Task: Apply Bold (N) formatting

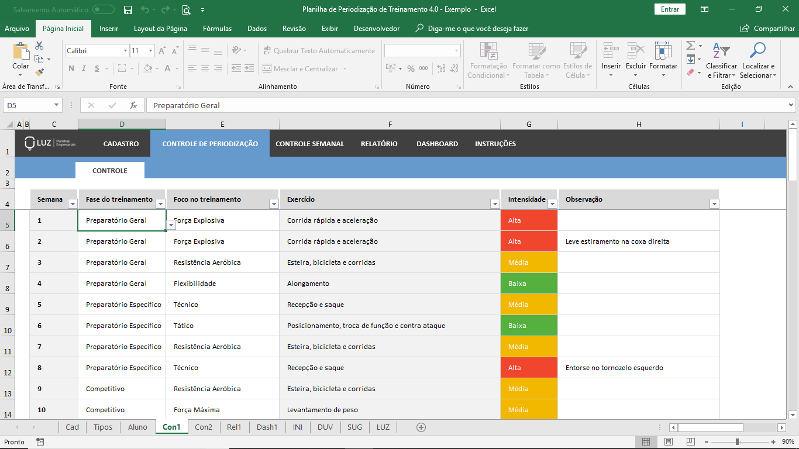Action: 71,68
